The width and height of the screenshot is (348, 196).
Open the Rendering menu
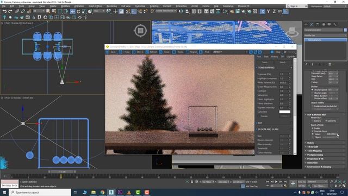[111, 6]
